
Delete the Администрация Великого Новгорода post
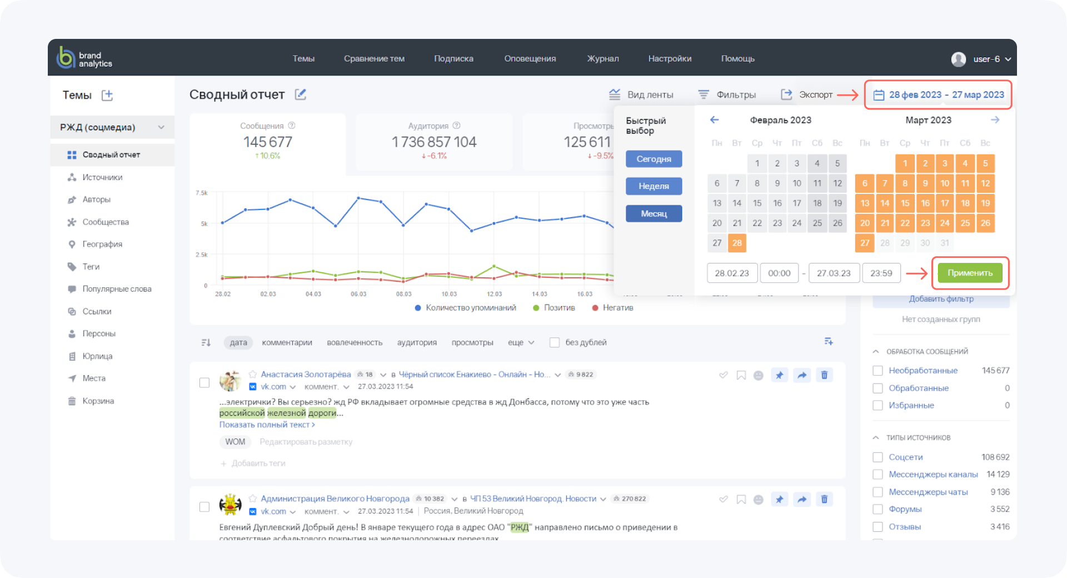[x=824, y=499]
